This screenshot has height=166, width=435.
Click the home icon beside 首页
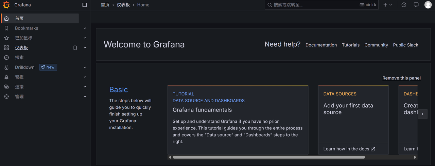6,18
